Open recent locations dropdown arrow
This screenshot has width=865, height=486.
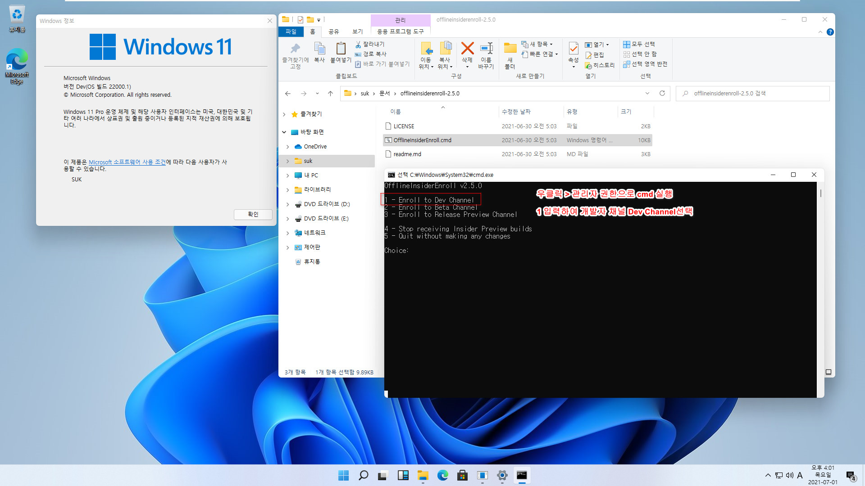pos(317,94)
